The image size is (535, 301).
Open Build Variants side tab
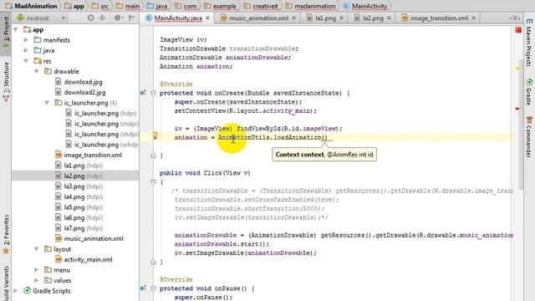(6, 283)
